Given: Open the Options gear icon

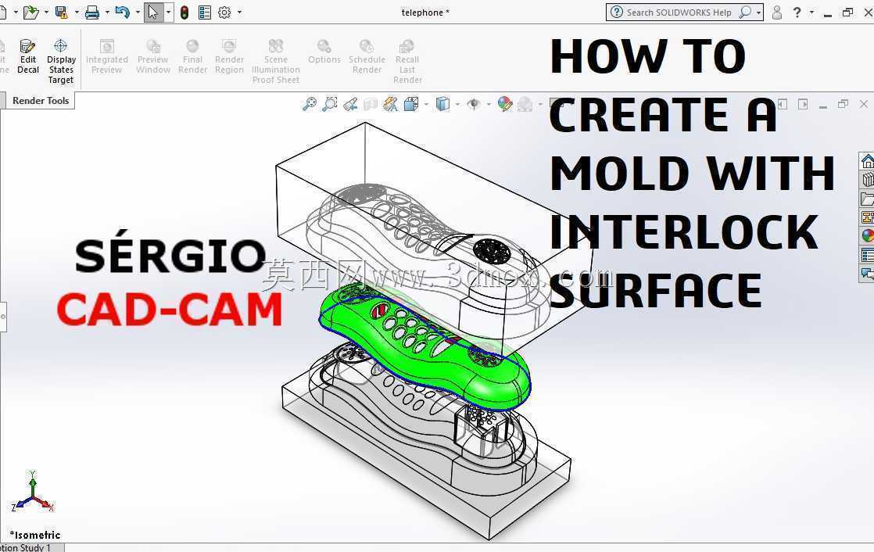Looking at the screenshot, I should [x=224, y=13].
